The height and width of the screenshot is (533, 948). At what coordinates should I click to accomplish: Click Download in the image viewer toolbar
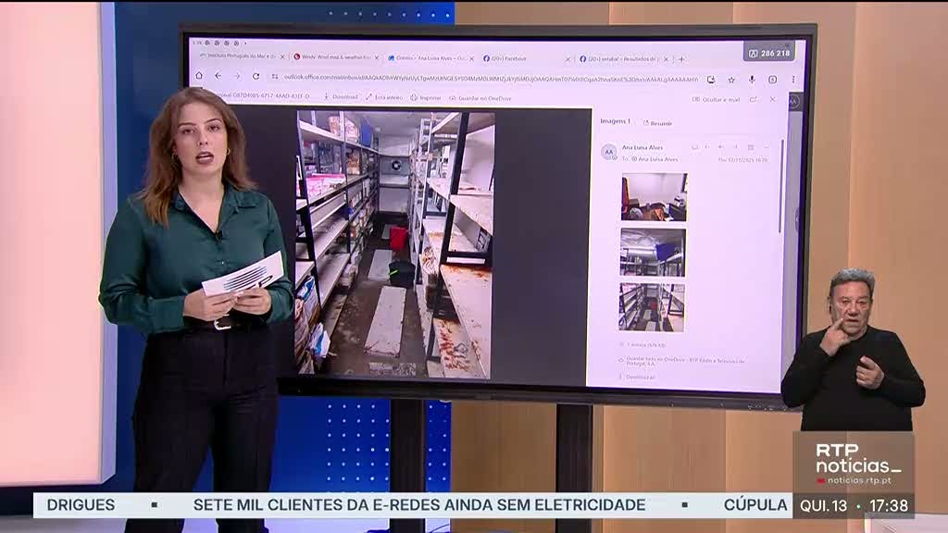[340, 96]
